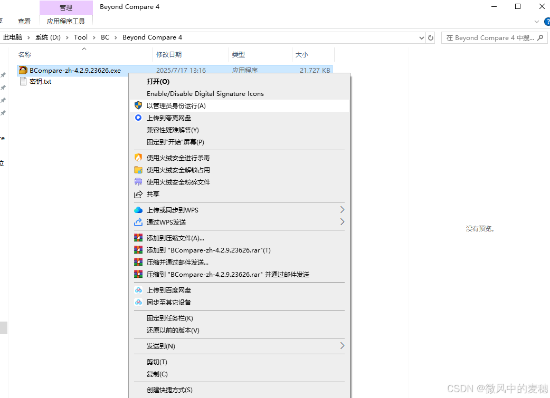Collapse the ribbon with the chevron
550x398 pixels.
537,22
